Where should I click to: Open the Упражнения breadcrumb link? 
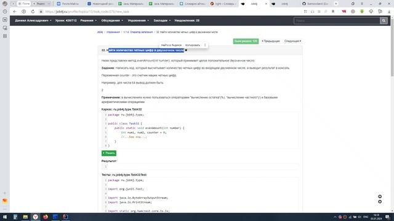pyautogui.click(x=113, y=32)
